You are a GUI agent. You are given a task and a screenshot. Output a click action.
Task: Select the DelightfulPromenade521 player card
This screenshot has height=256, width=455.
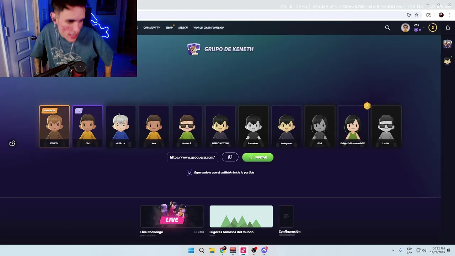[353, 126]
